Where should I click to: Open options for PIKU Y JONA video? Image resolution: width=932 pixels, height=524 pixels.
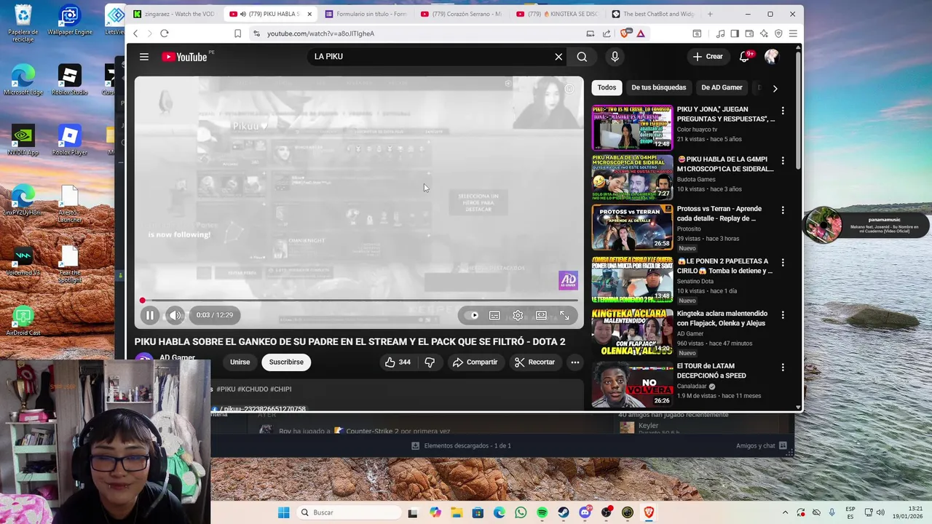point(783,111)
